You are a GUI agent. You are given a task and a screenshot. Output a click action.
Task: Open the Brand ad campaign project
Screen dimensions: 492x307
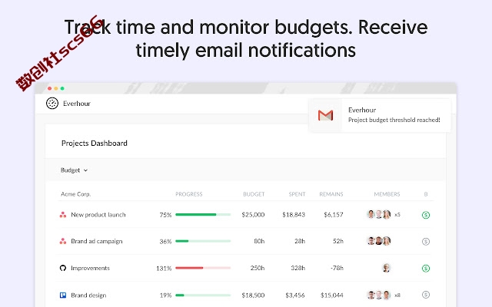click(x=97, y=241)
